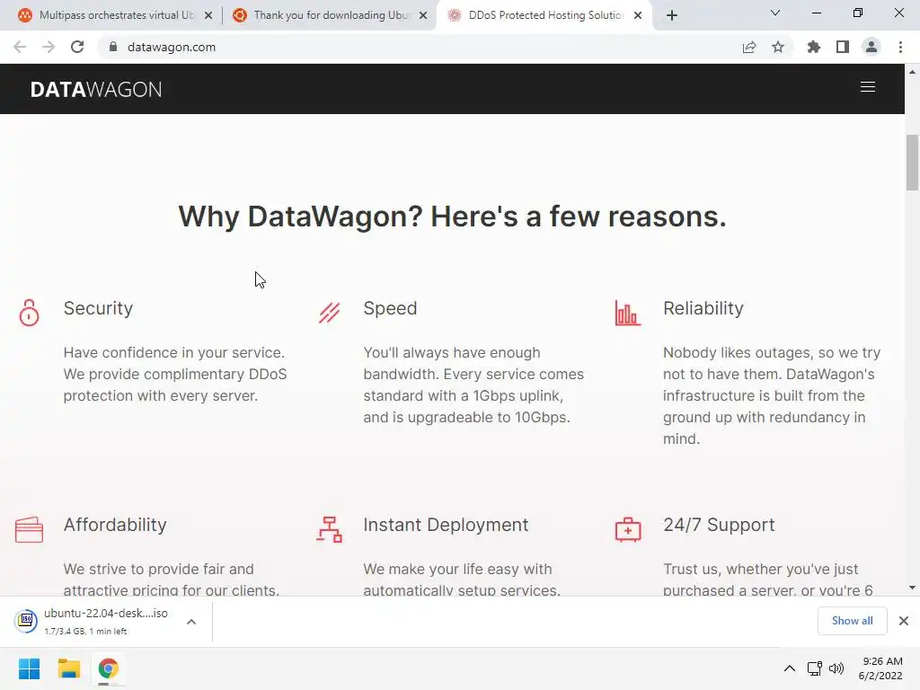Open Chrome three-dot menu
920x690 pixels.
pos(900,47)
